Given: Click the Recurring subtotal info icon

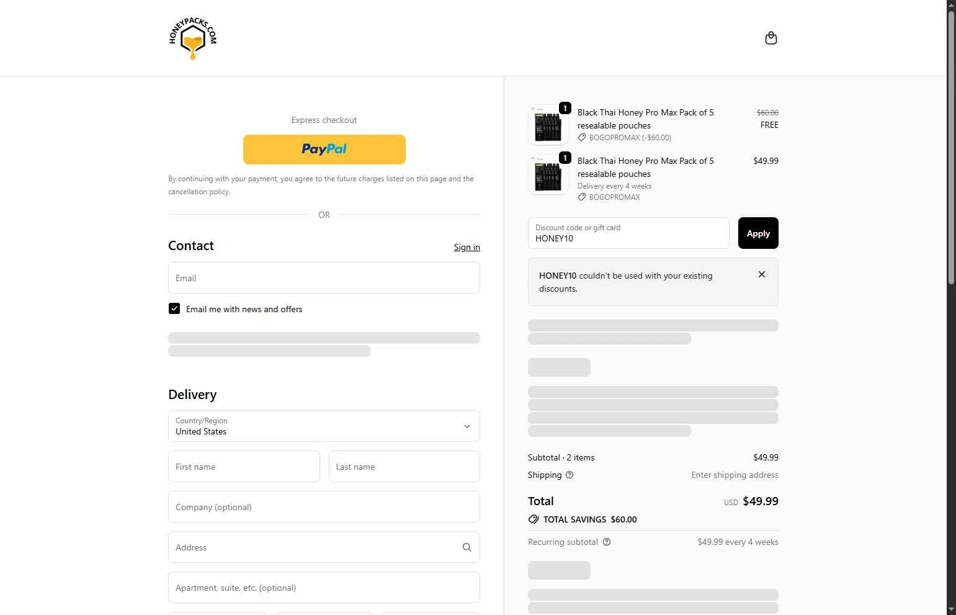Looking at the screenshot, I should [x=607, y=542].
